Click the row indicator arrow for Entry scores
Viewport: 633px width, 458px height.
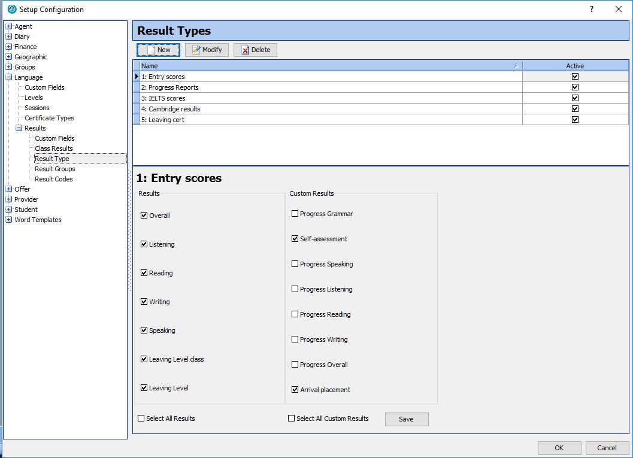click(x=137, y=77)
